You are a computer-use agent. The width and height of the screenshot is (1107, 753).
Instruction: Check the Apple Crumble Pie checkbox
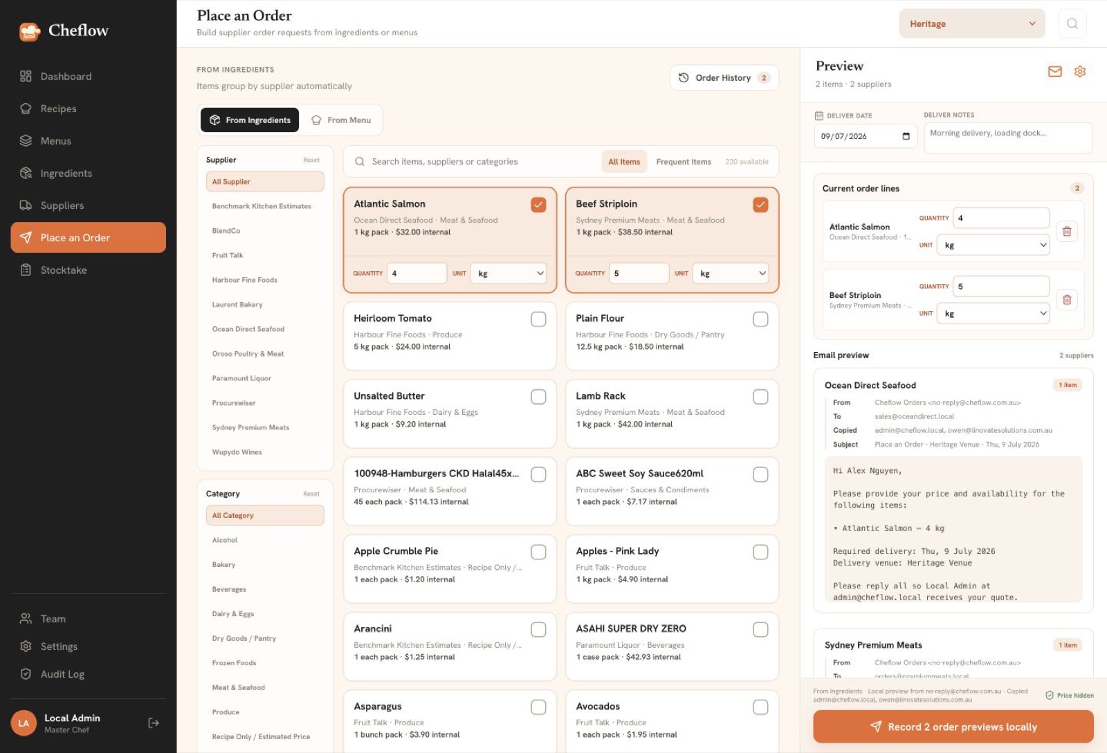pyautogui.click(x=538, y=552)
